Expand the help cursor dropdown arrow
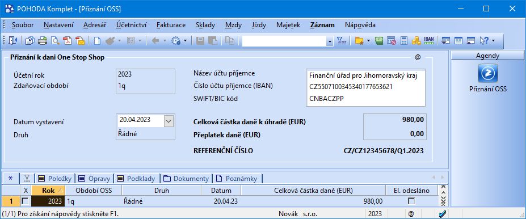The width and height of the screenshot is (526, 219). click(x=493, y=41)
